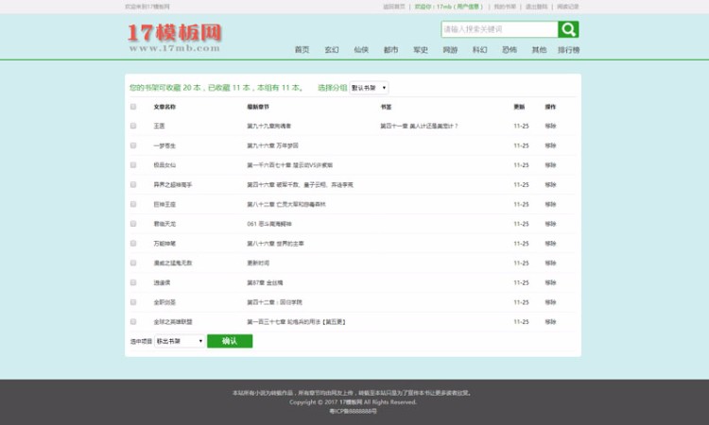Image resolution: width=709 pixels, height=425 pixels.
Task: Check the box for 巨神王座
Action: pyautogui.click(x=133, y=204)
